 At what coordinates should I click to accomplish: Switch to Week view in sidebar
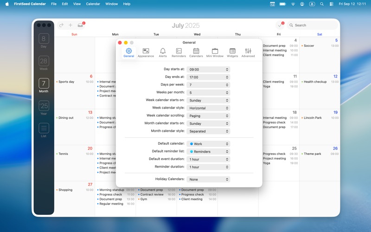coord(44,63)
